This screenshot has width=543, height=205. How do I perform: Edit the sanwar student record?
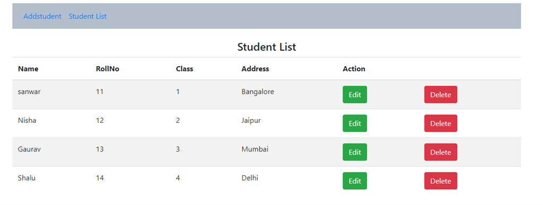pos(355,95)
